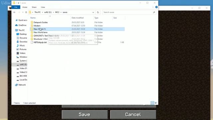
Task: Sort by the Size column header
Action: [115, 18]
